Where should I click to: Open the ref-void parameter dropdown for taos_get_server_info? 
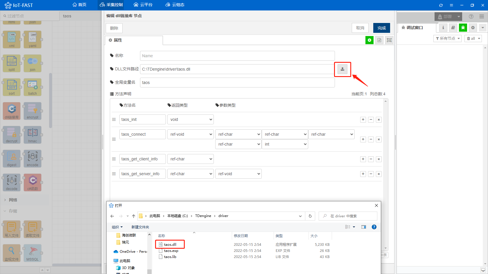pyautogui.click(x=238, y=174)
